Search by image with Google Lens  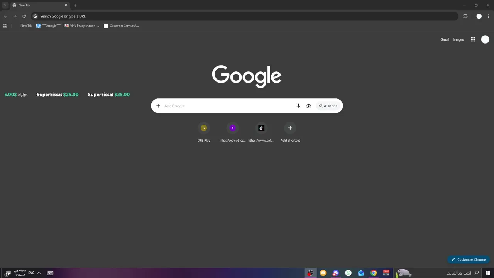[x=308, y=106]
